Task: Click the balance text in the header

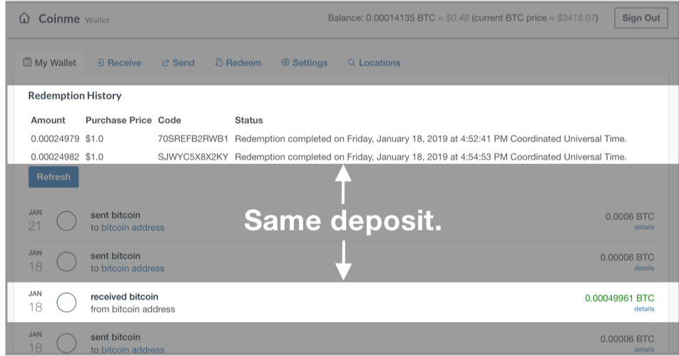Action: coord(462,18)
